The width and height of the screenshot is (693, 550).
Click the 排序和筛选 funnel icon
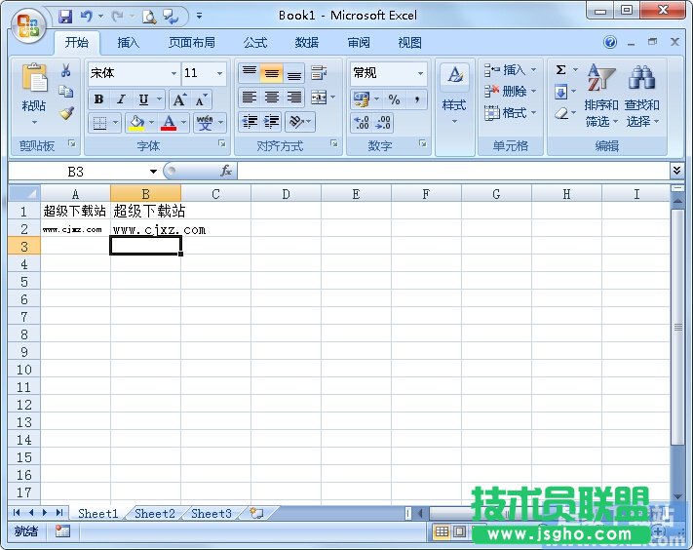point(600,80)
